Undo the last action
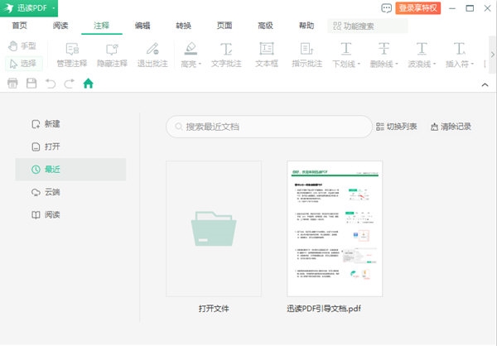The width and height of the screenshot is (497, 346). (51, 84)
